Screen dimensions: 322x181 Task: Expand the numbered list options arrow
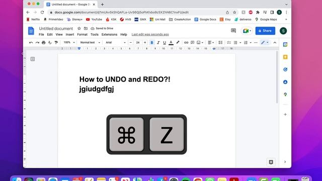tap(251, 43)
